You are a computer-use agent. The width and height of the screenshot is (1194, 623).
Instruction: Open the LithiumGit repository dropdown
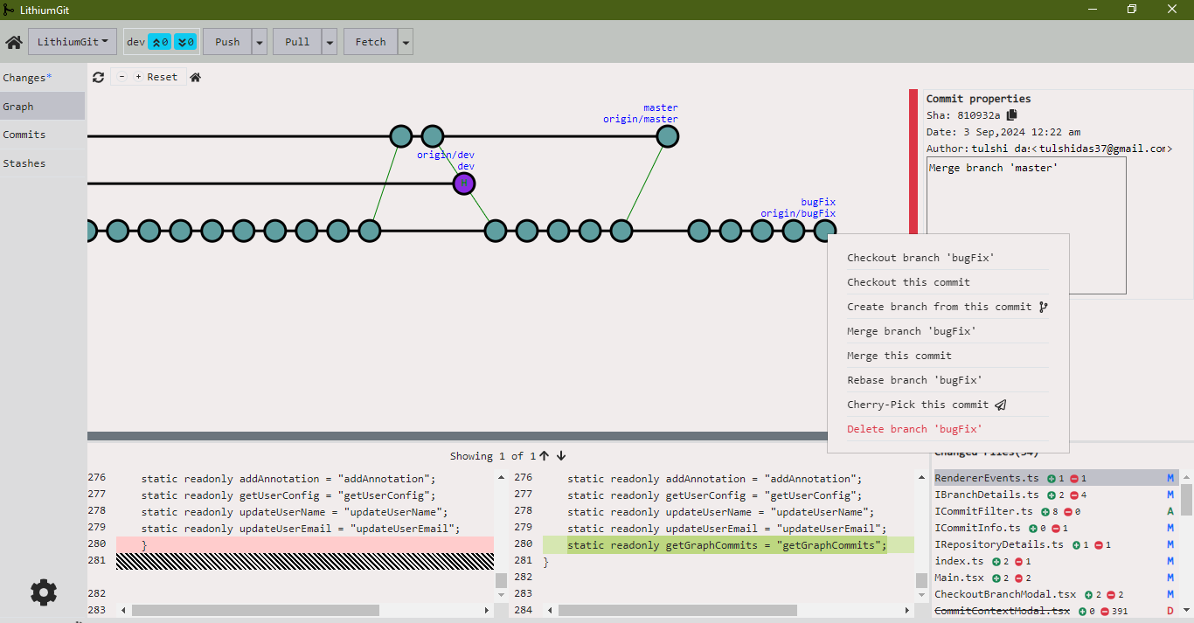(x=73, y=41)
